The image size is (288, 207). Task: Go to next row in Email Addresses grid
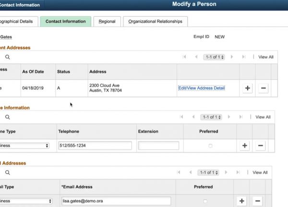[x=226, y=172]
